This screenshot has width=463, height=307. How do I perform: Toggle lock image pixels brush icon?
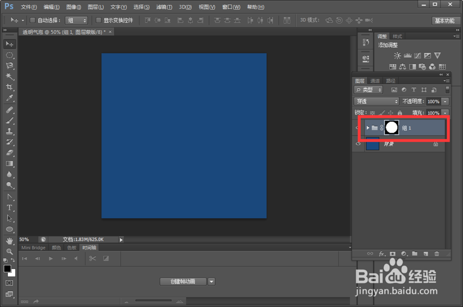[x=382, y=113]
